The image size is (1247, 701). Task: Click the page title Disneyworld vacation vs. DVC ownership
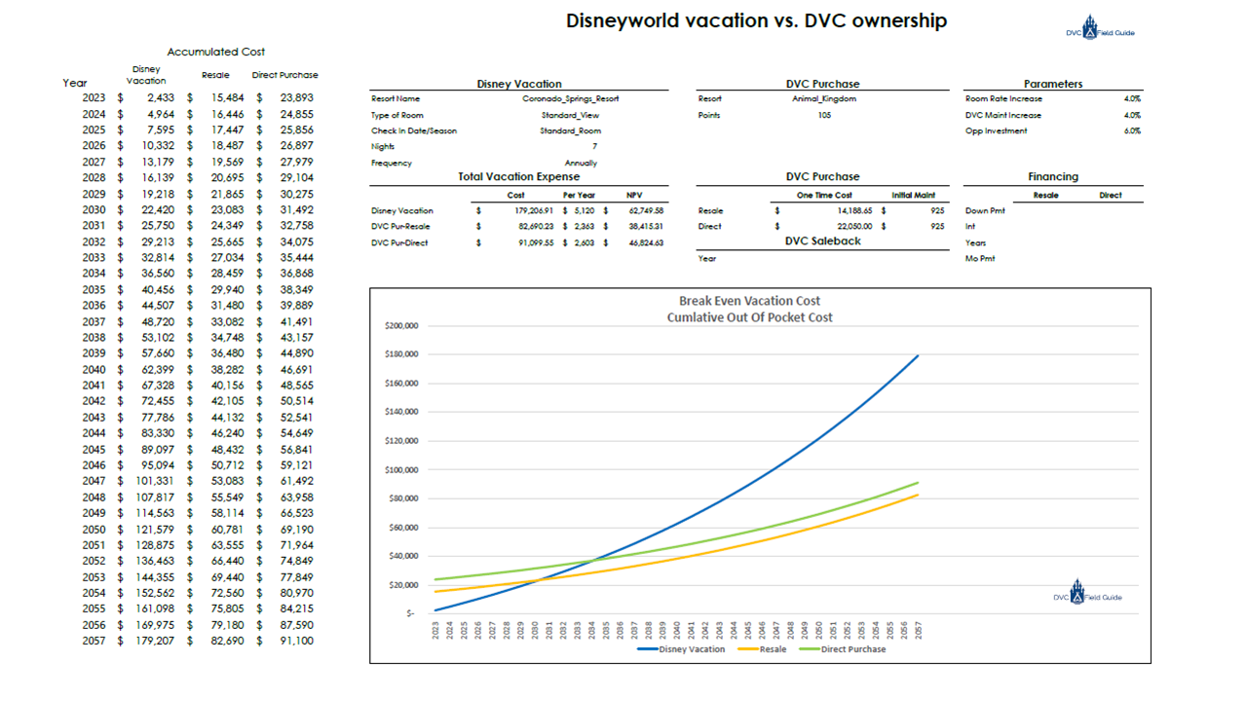pyautogui.click(x=756, y=20)
